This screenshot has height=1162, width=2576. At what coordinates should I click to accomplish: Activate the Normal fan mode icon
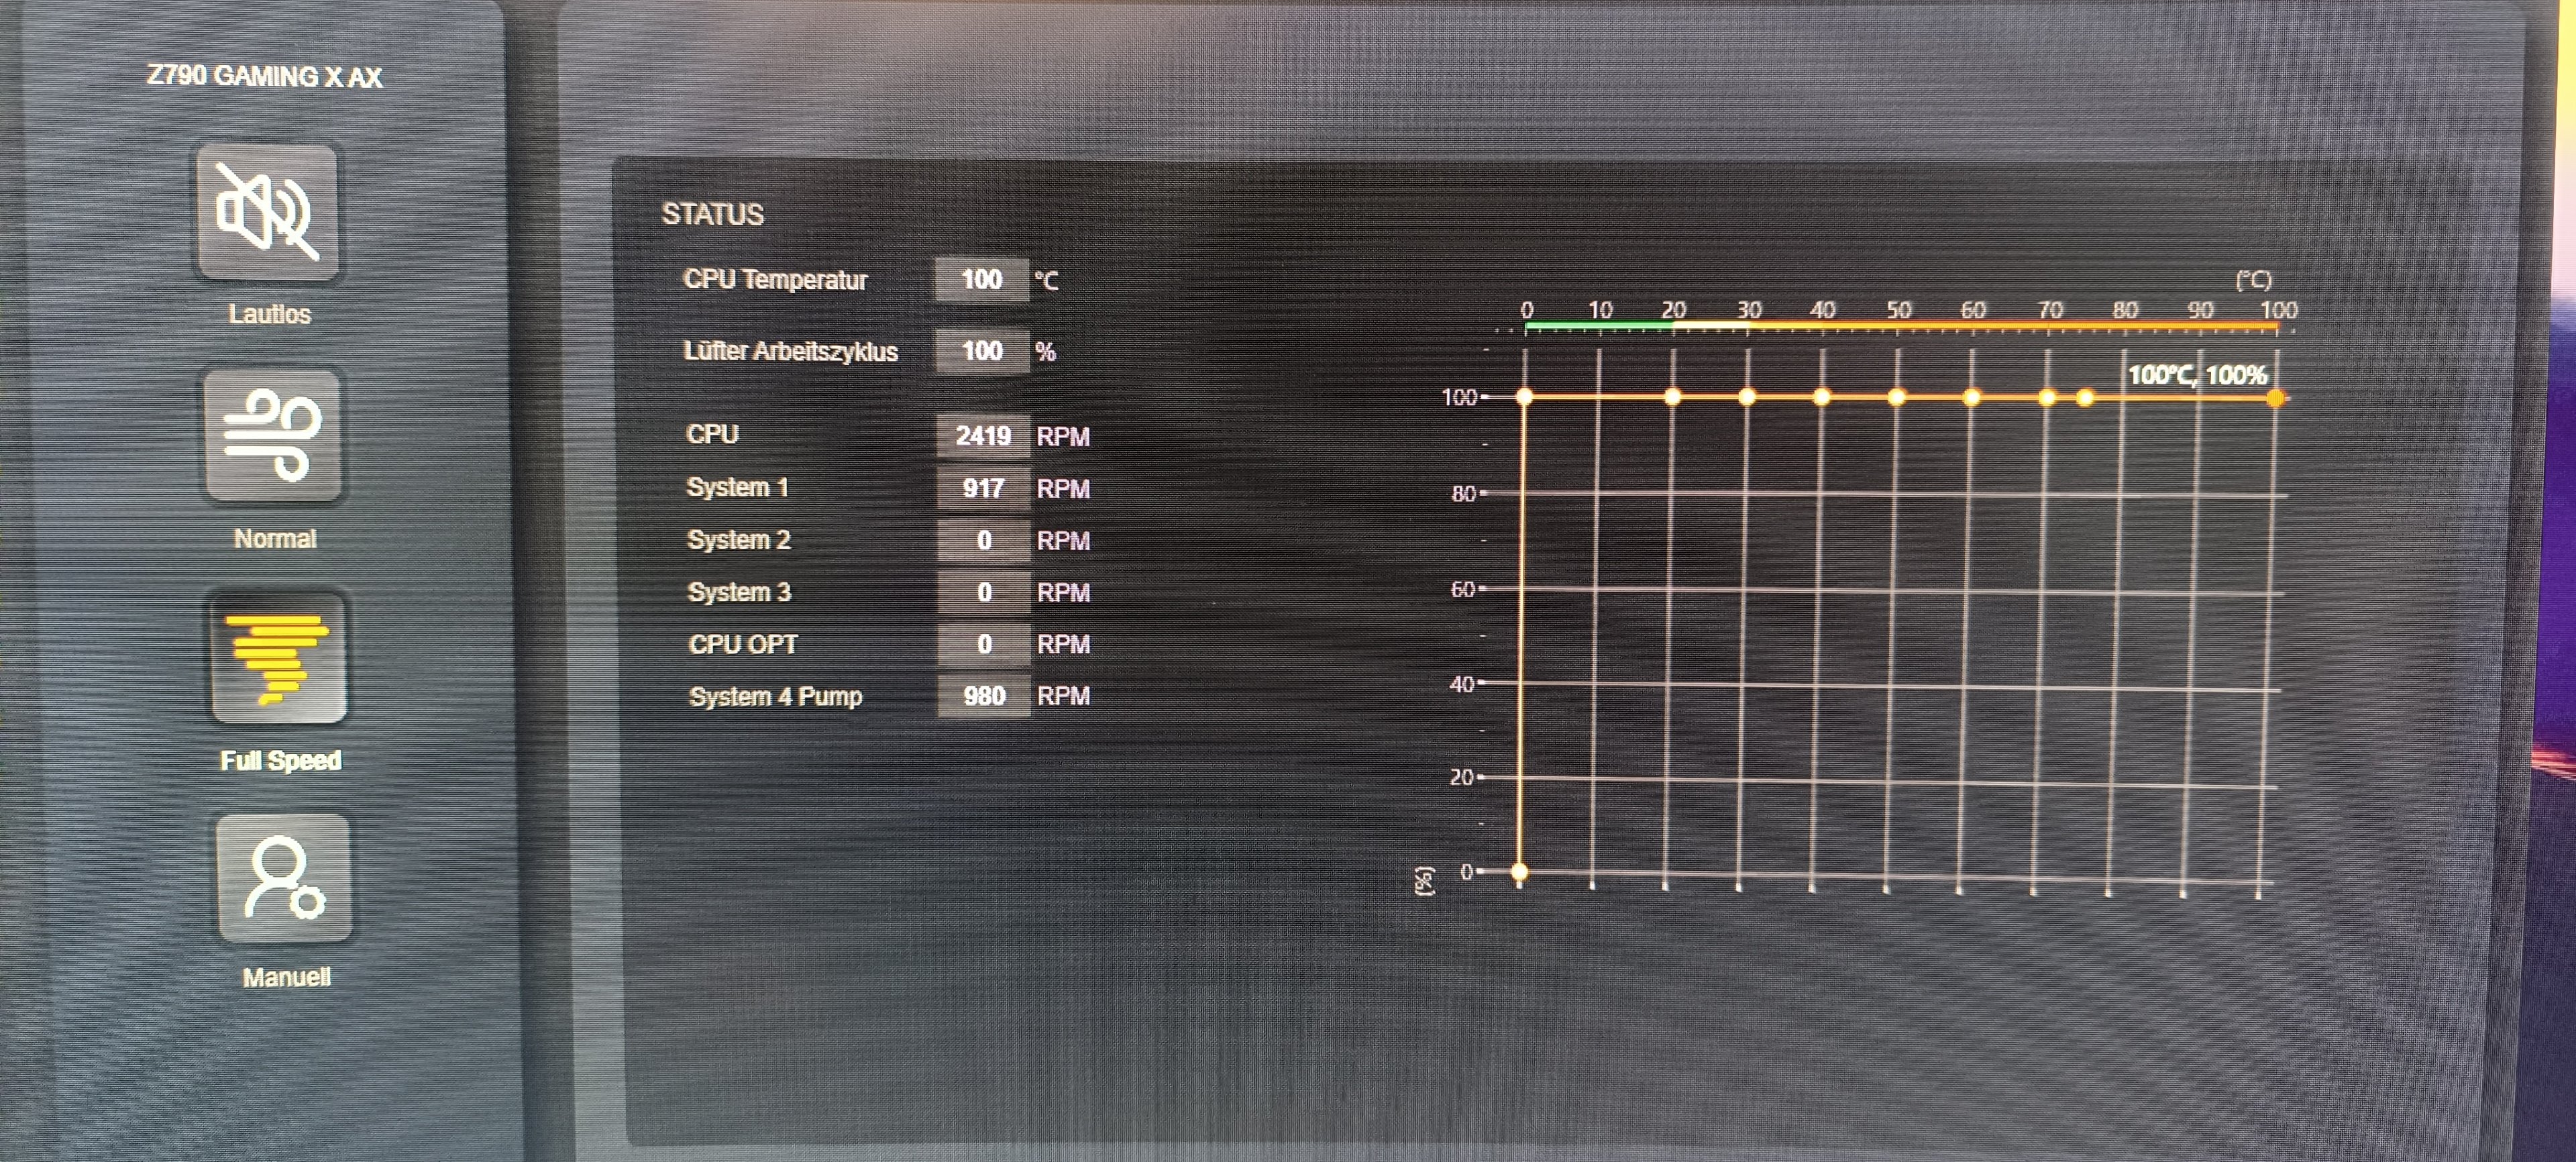click(x=273, y=435)
